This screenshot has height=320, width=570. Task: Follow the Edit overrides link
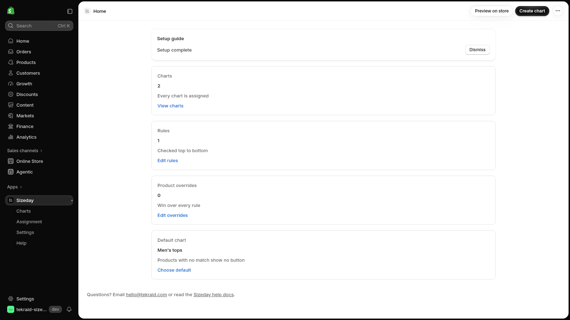172,215
